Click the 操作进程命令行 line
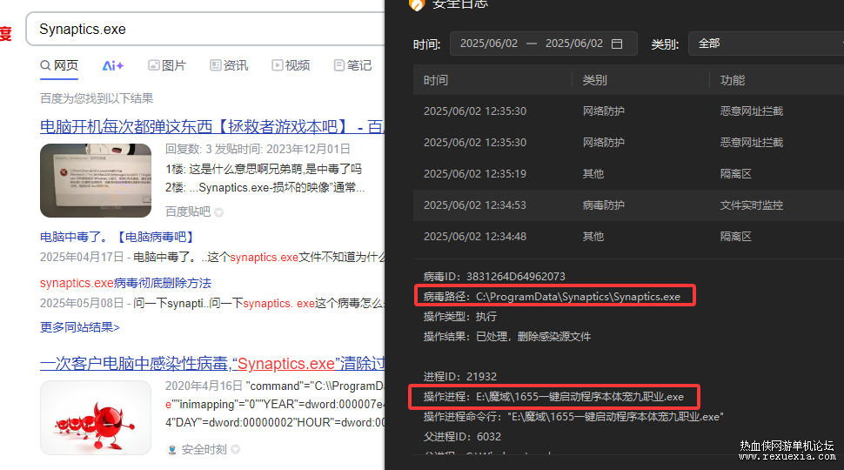 pyautogui.click(x=573, y=417)
